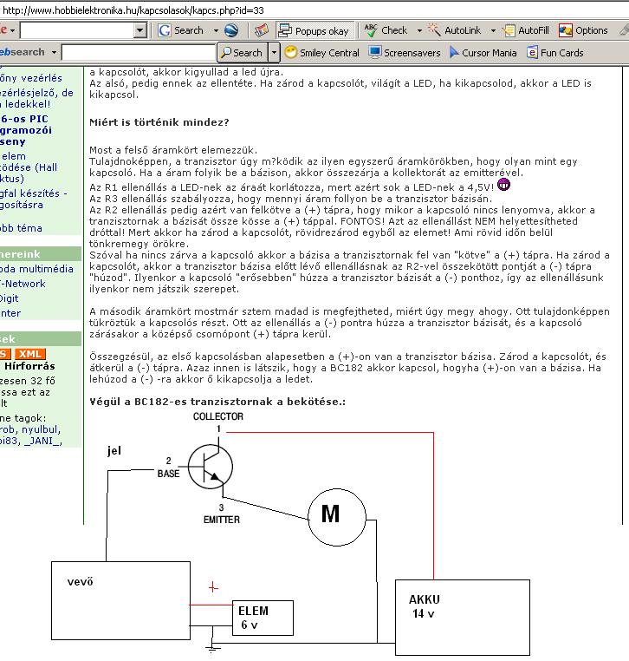Focus the websearch toolbar input field
The width and height of the screenshot is (629, 661).
(x=139, y=53)
